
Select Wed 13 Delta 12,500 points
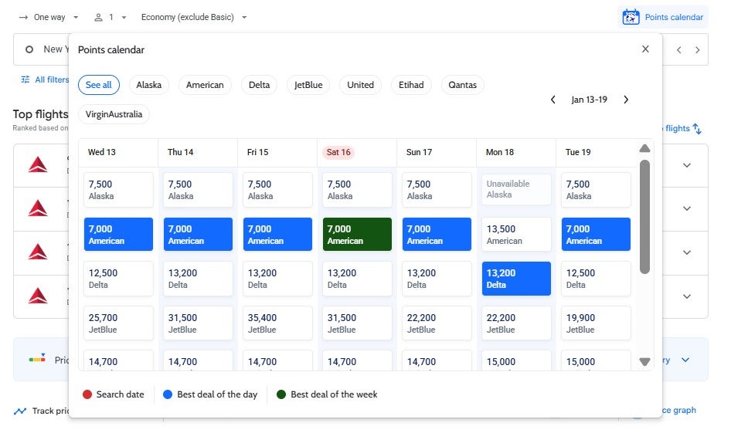tap(118, 279)
